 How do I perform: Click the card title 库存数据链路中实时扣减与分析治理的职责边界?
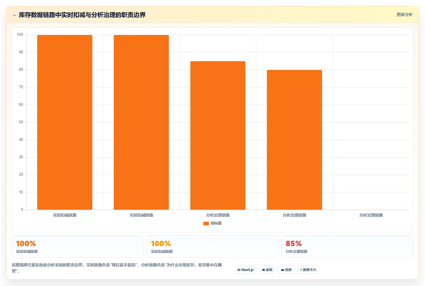[x=82, y=15]
